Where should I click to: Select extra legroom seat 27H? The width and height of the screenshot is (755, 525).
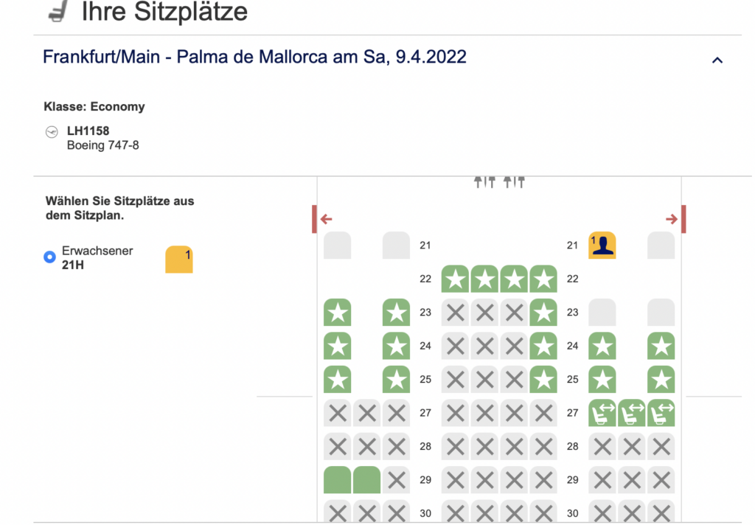point(602,413)
